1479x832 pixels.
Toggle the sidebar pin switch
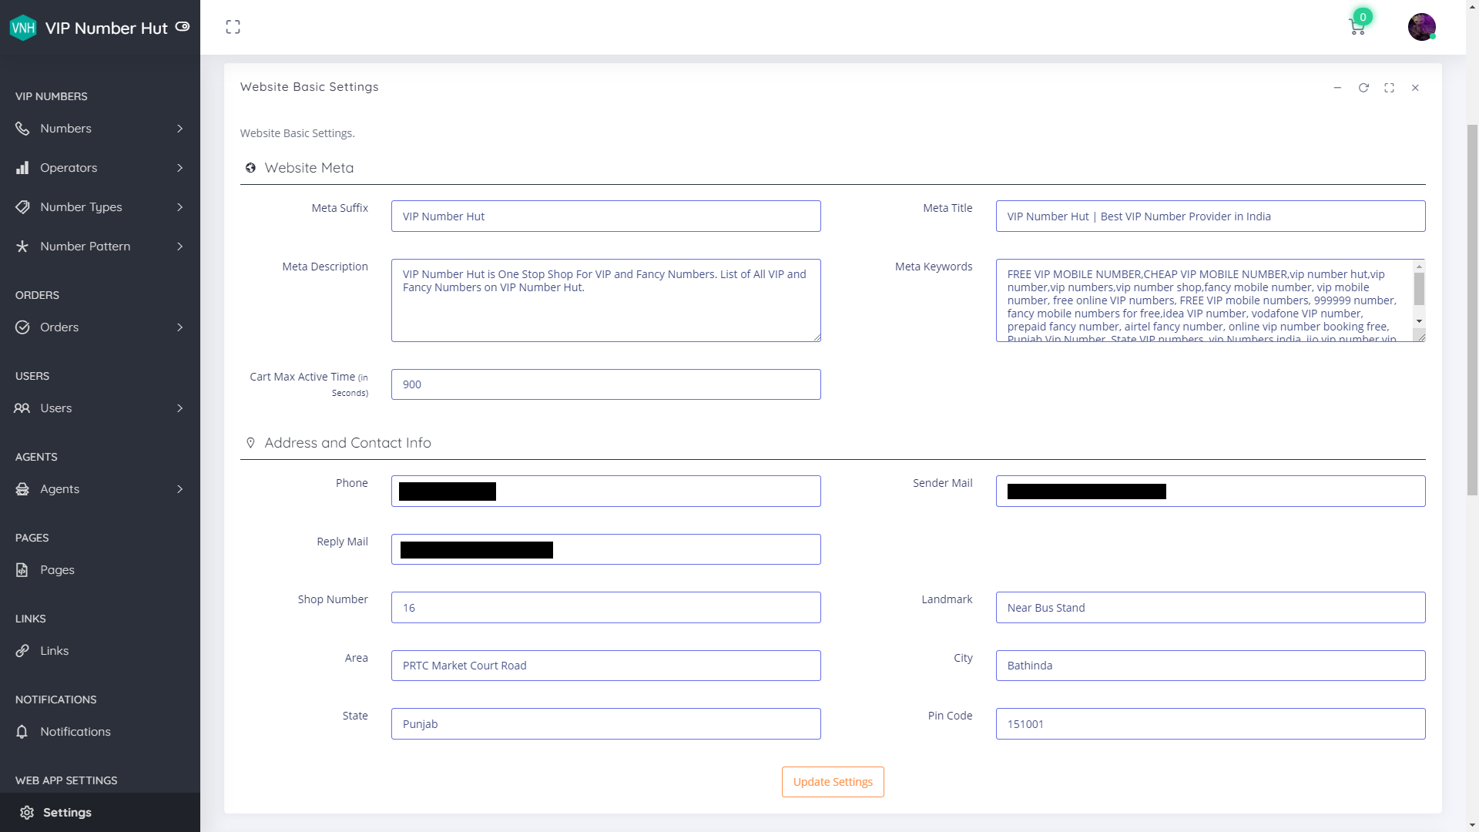click(183, 26)
